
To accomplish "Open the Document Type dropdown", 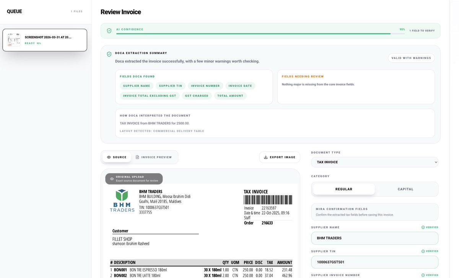I will point(375,162).
